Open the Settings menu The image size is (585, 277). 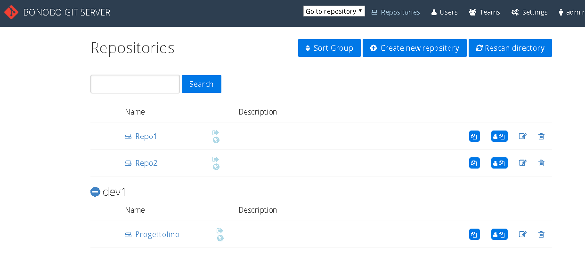529,12
